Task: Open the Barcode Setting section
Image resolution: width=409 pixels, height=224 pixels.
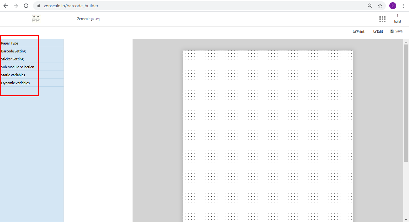Action: tap(32, 51)
